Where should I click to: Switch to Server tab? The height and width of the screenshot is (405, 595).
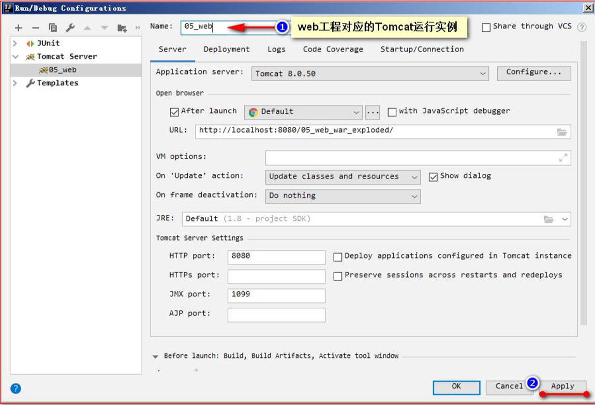[x=172, y=49]
